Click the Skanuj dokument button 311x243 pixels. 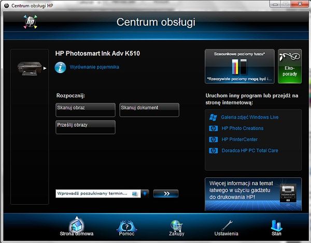pyautogui.click(x=149, y=110)
